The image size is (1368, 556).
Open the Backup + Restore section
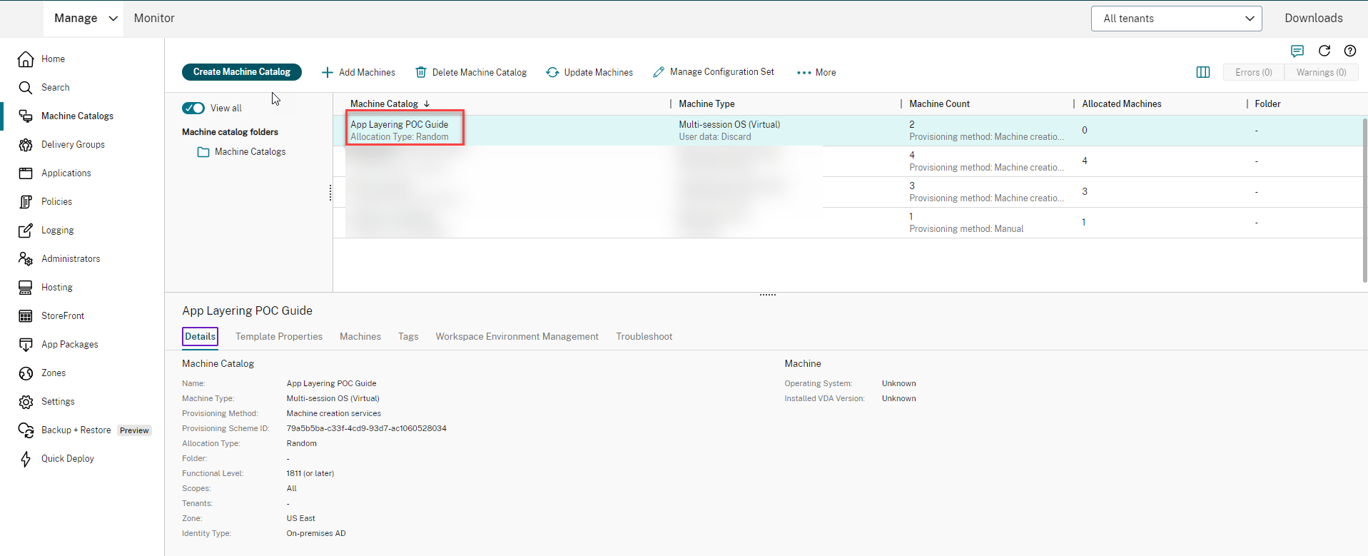(x=76, y=430)
